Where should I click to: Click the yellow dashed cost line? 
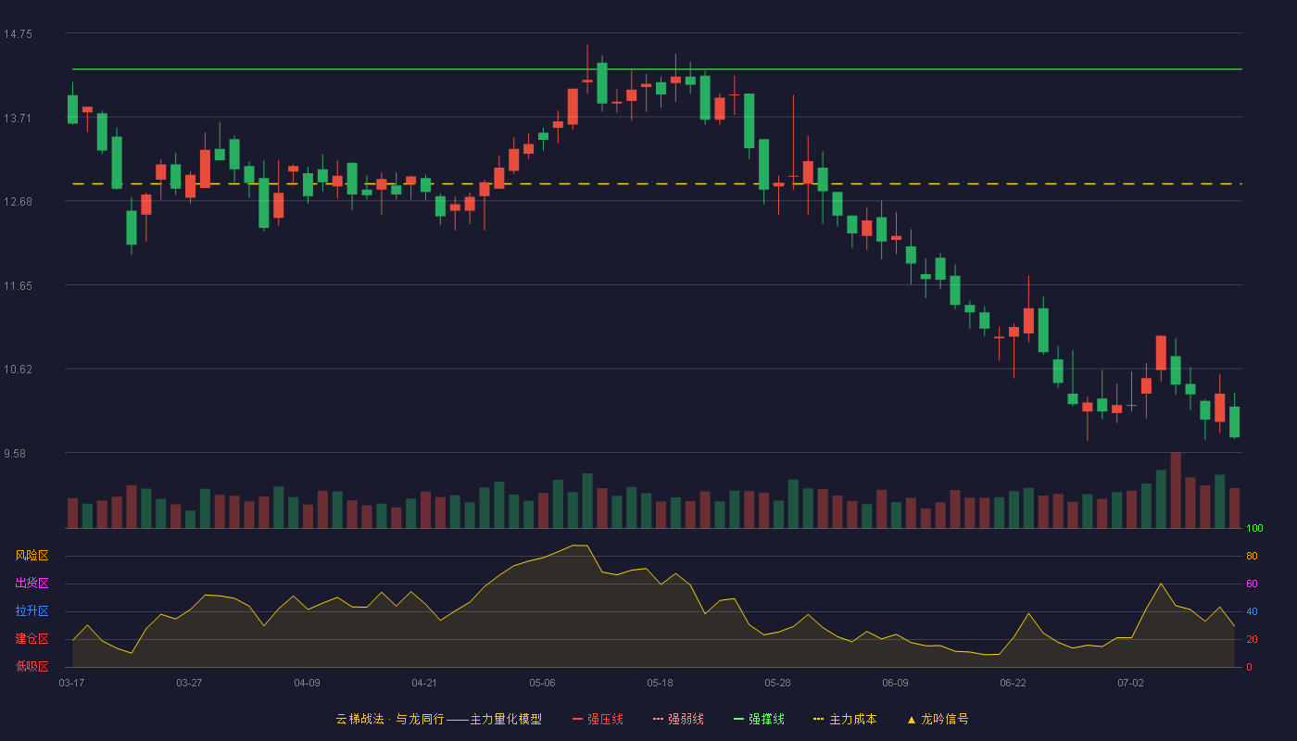pyautogui.click(x=657, y=184)
